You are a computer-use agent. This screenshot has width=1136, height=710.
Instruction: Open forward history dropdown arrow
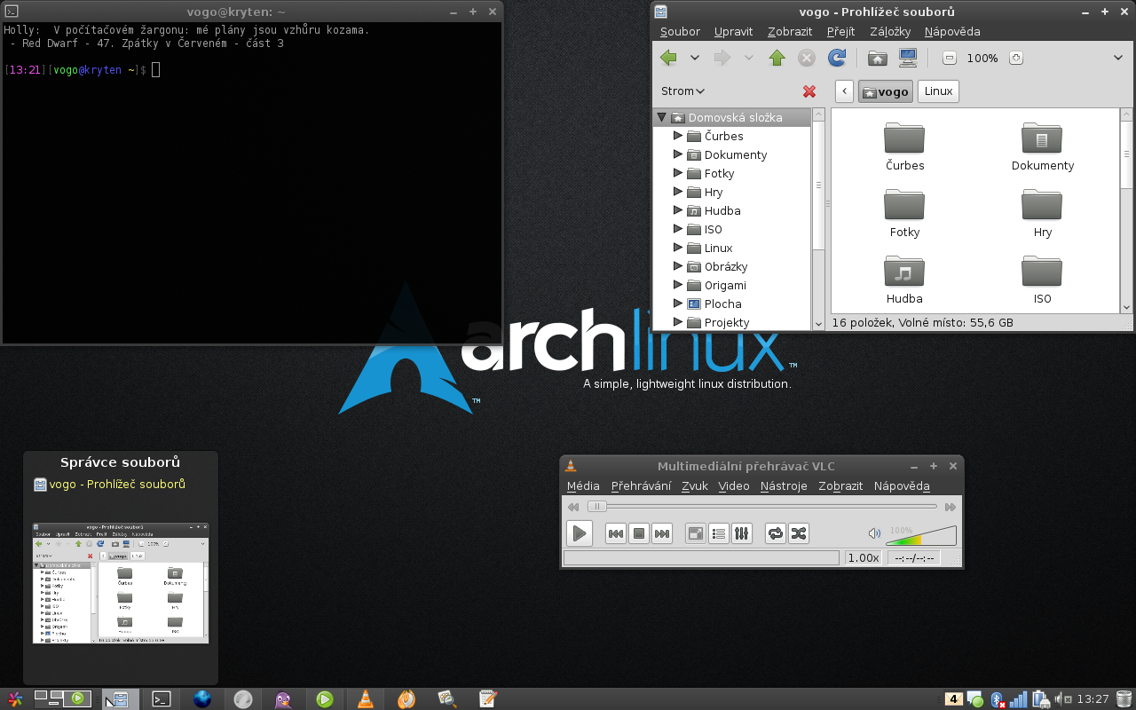[x=748, y=58]
